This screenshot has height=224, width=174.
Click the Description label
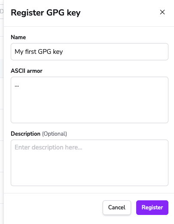coord(25,134)
